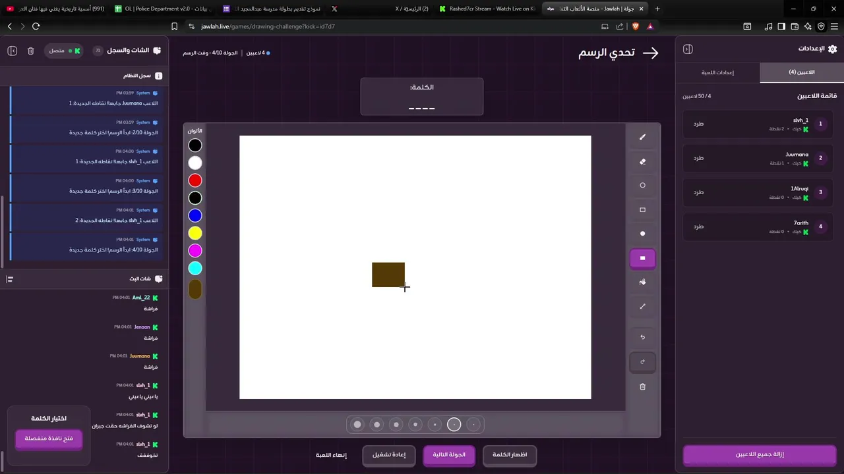This screenshot has width=844, height=474.
Task: Clear the canvas with the trash icon
Action: coord(642,387)
